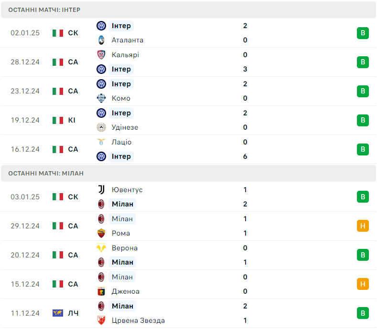Screen dimensions: 377x329
Task: Click the highlighted Мілан label versus Верона
Action: 123,262
